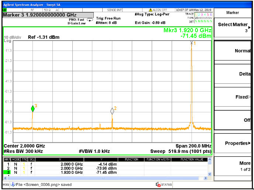Open the Fixed marker submenu
The height and width of the screenshot is (190, 254).
click(x=234, y=97)
